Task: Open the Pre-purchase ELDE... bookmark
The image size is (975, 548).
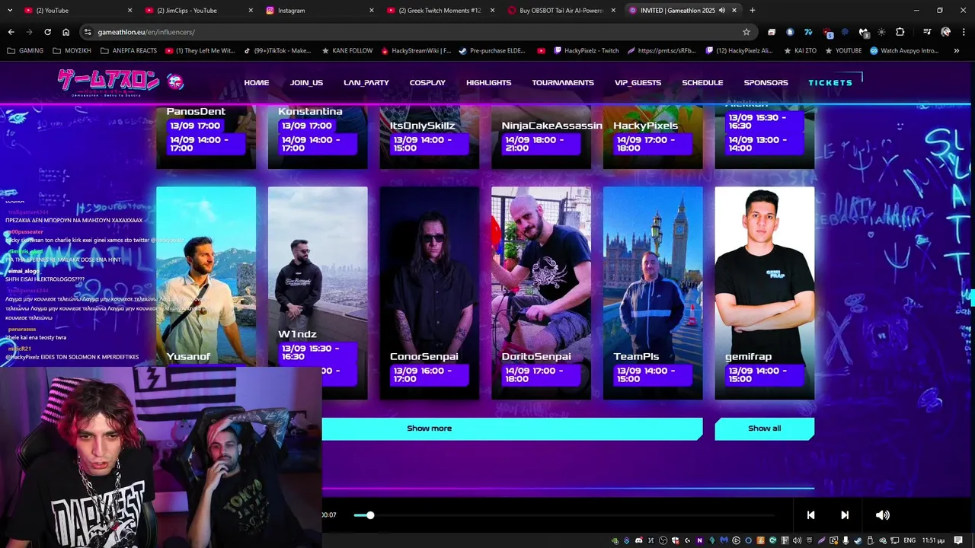Action: (x=492, y=51)
